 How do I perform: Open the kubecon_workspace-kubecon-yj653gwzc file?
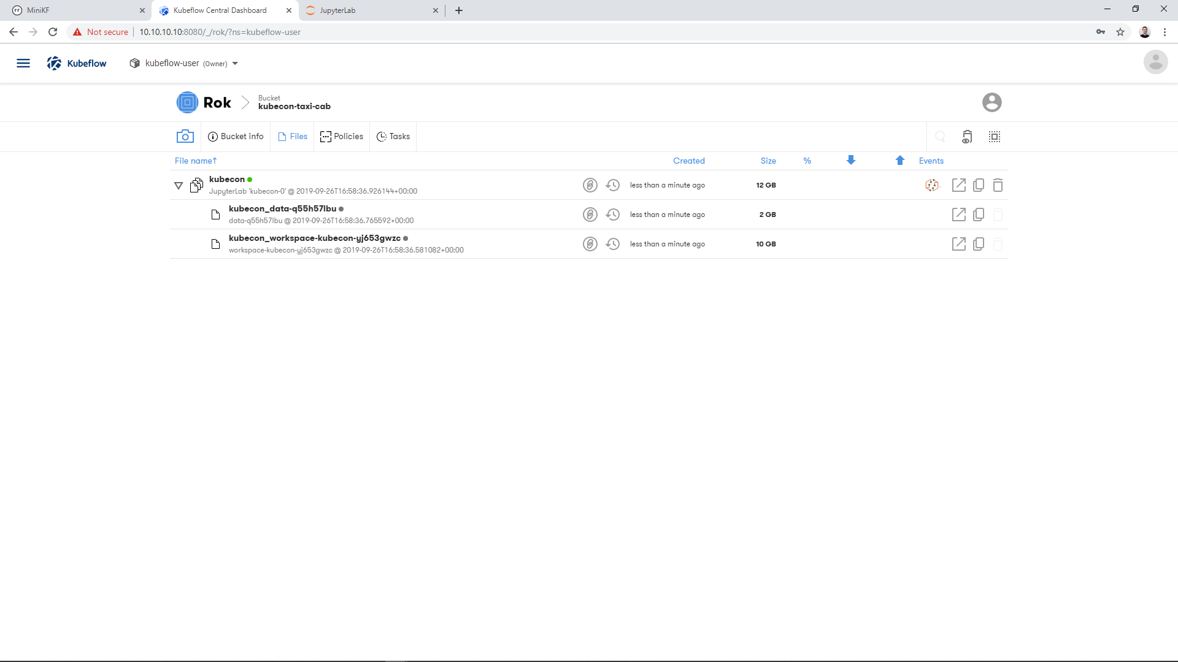tap(314, 238)
